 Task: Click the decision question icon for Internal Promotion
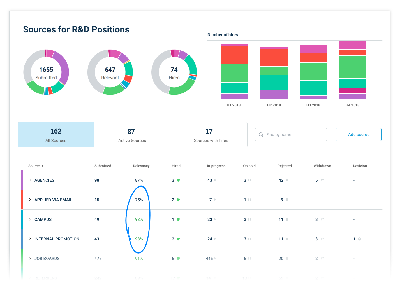click(x=359, y=239)
